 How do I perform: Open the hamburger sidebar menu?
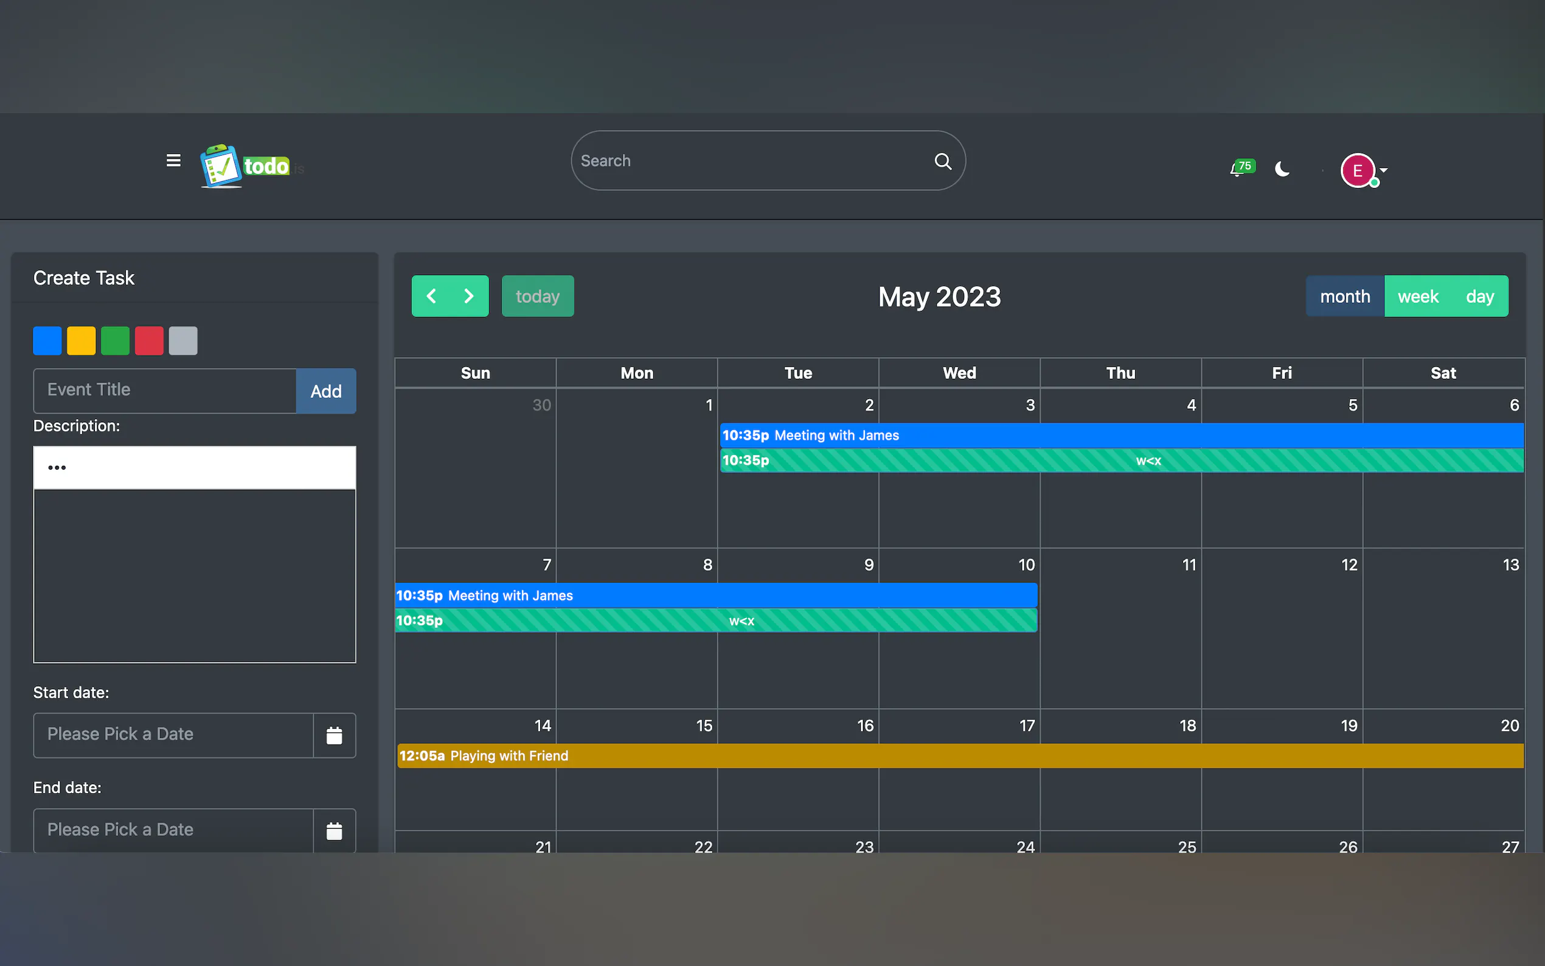click(x=173, y=161)
